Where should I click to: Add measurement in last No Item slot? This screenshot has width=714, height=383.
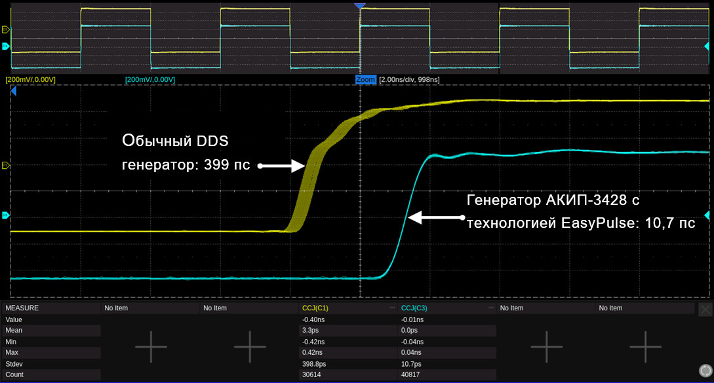(x=645, y=346)
